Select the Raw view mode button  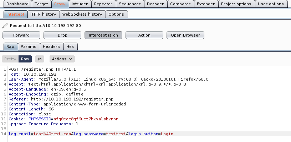point(25,59)
